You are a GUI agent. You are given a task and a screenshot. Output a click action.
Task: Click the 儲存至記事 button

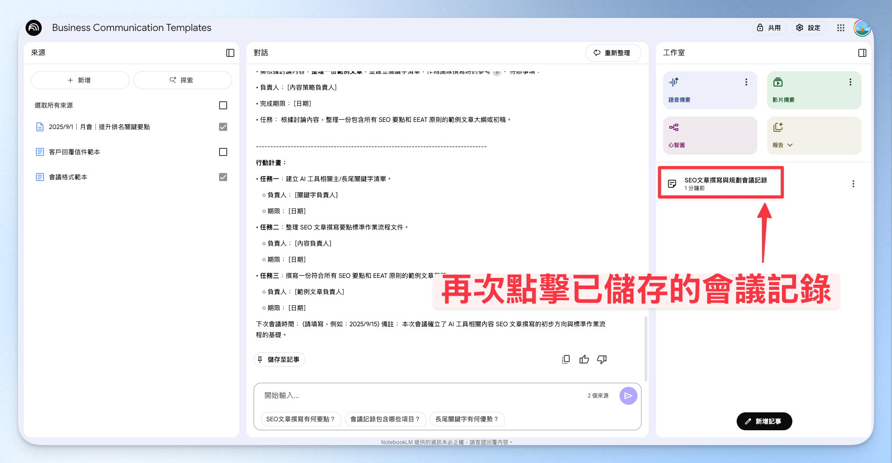pos(279,359)
